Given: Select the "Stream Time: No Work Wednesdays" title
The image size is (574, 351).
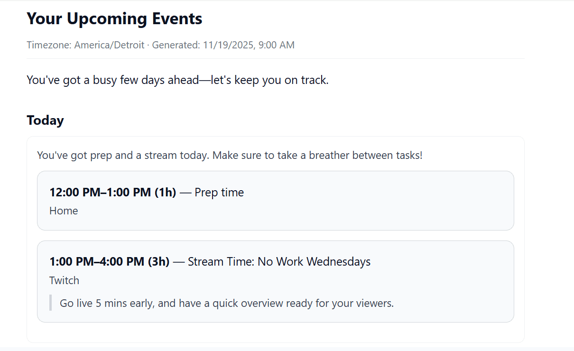Looking at the screenshot, I should [x=279, y=262].
